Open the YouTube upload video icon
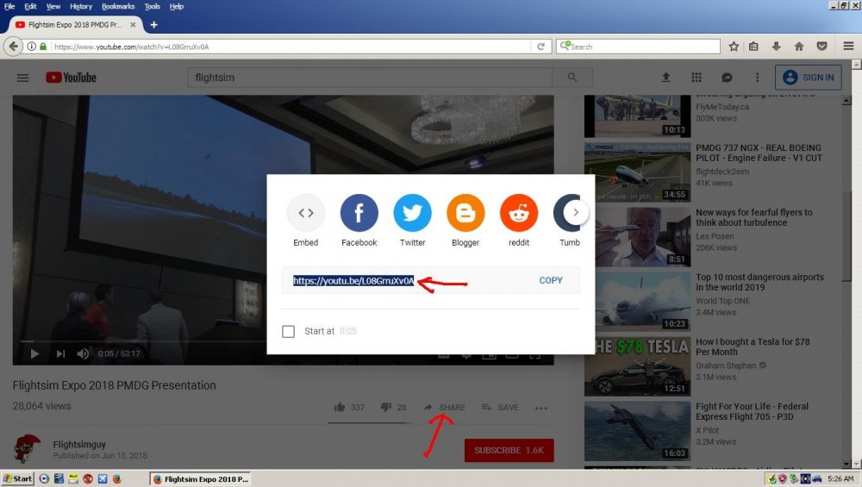This screenshot has width=862, height=487. tap(665, 78)
